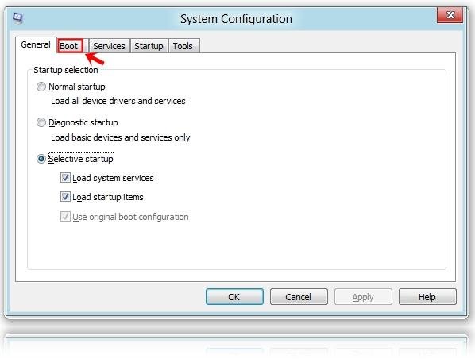Click the greyed Apply button
475x359 pixels.
[x=363, y=296]
